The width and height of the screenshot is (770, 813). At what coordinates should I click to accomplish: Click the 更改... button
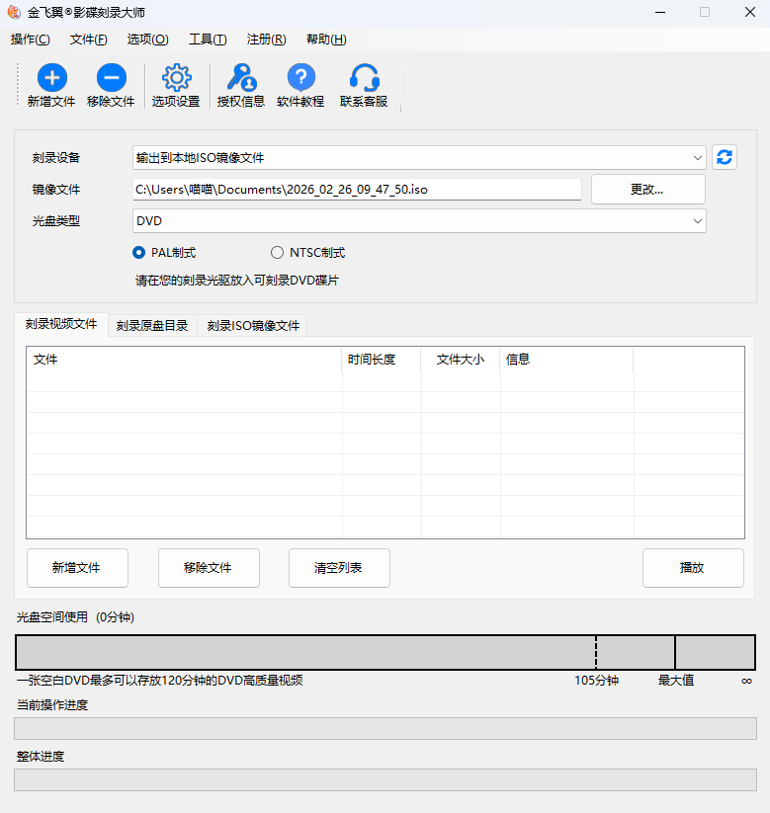pos(647,189)
